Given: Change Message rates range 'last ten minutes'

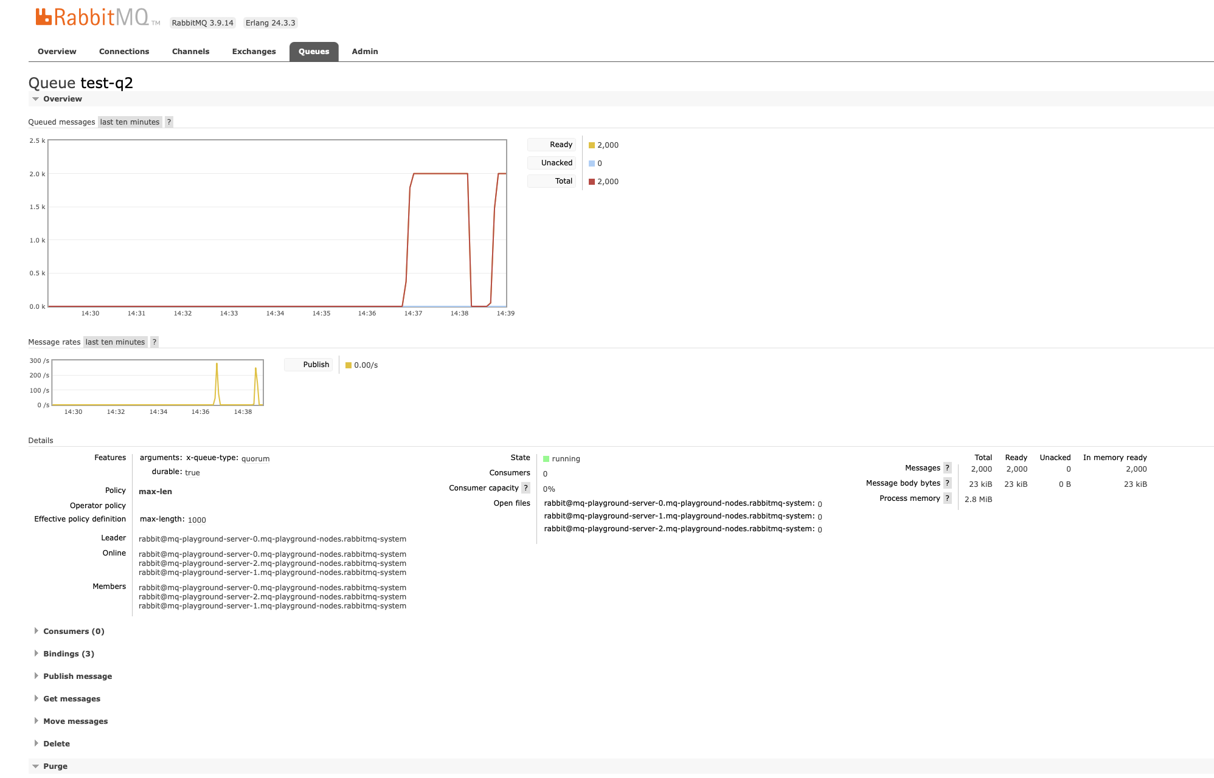Looking at the screenshot, I should (115, 342).
